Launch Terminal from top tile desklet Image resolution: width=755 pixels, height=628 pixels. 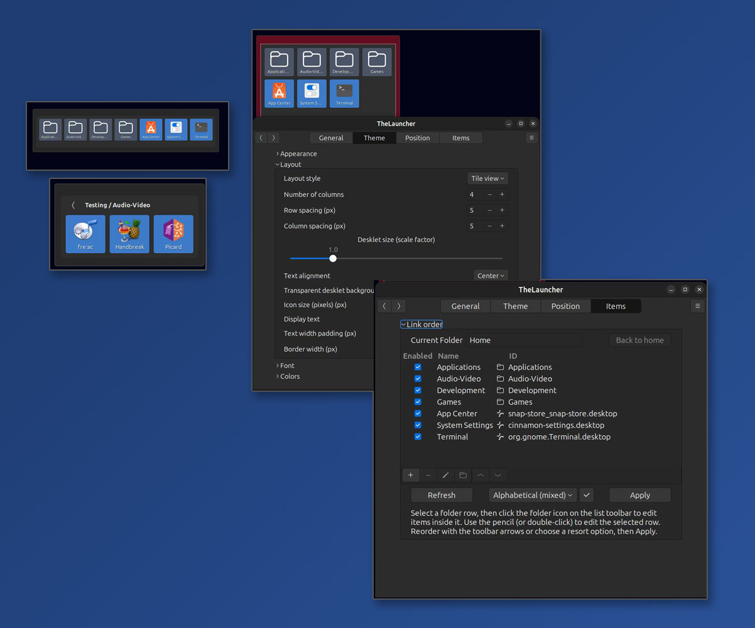(344, 94)
